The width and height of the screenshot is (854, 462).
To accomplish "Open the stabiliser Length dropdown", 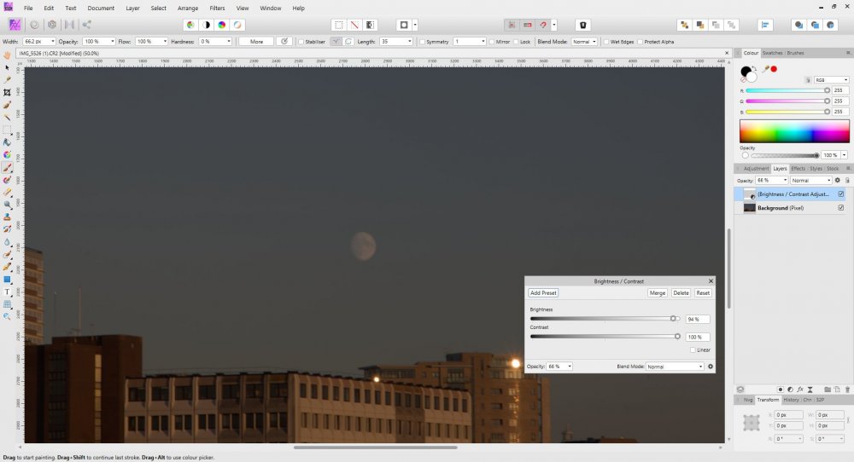I will point(410,41).
